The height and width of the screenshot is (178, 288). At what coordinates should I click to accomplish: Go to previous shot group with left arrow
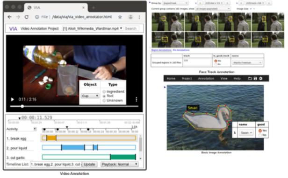tap(200, 3)
